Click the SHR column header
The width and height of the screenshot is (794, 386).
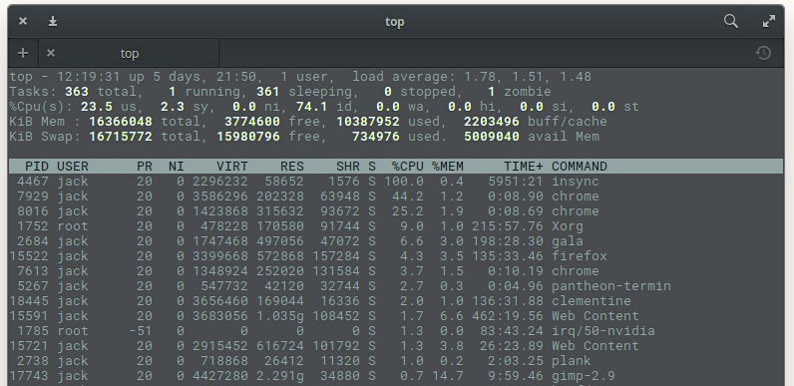pyautogui.click(x=348, y=167)
